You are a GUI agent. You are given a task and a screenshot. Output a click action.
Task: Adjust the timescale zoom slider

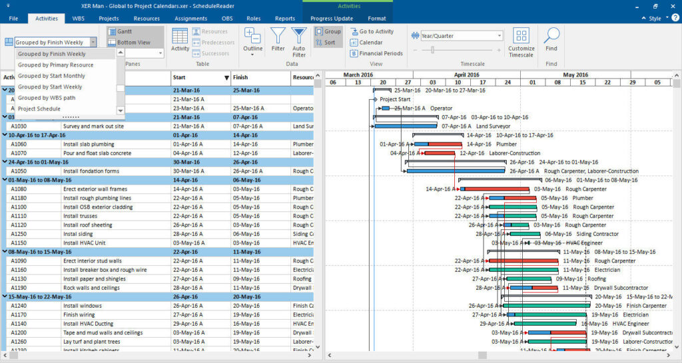point(432,51)
